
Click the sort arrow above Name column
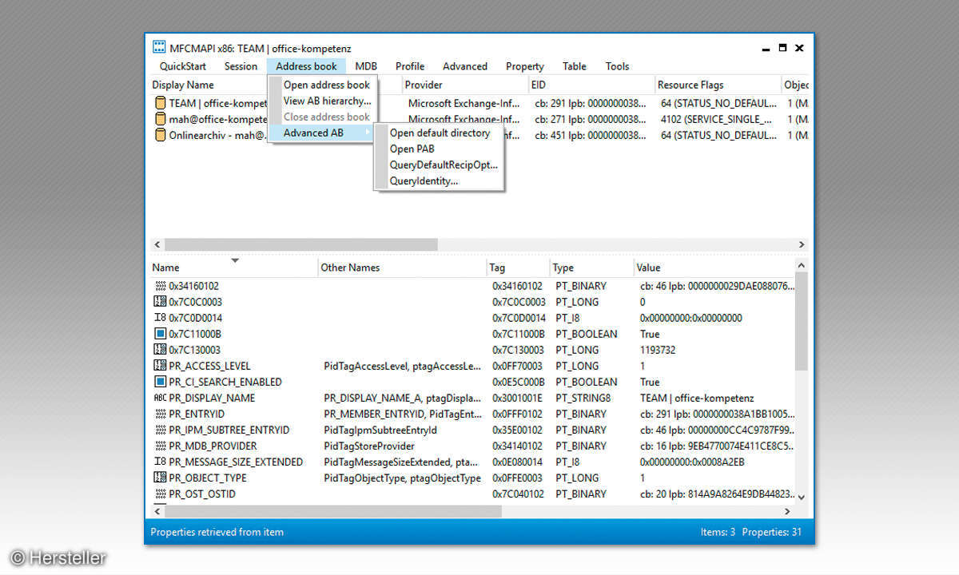coord(235,260)
